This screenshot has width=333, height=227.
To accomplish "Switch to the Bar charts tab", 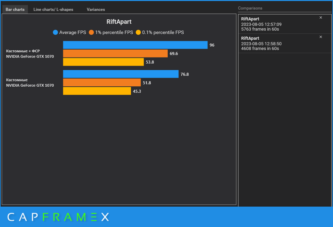I will tap(15, 9).
